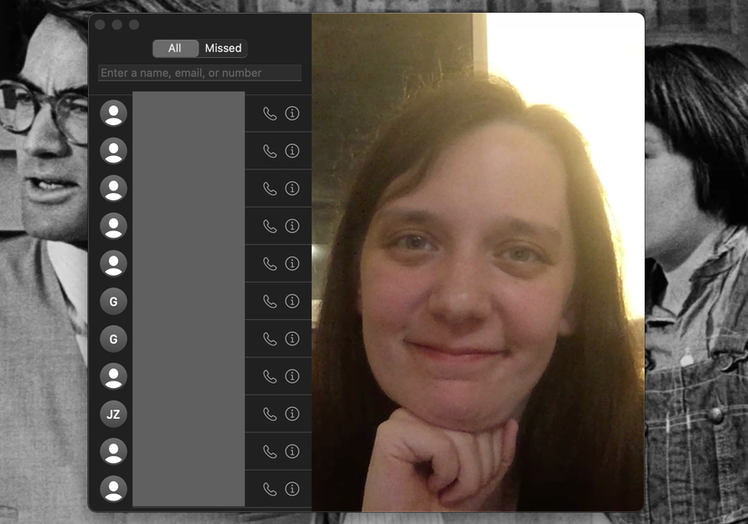The image size is (748, 524).
Task: Show info for the bottom call entry
Action: 291,489
